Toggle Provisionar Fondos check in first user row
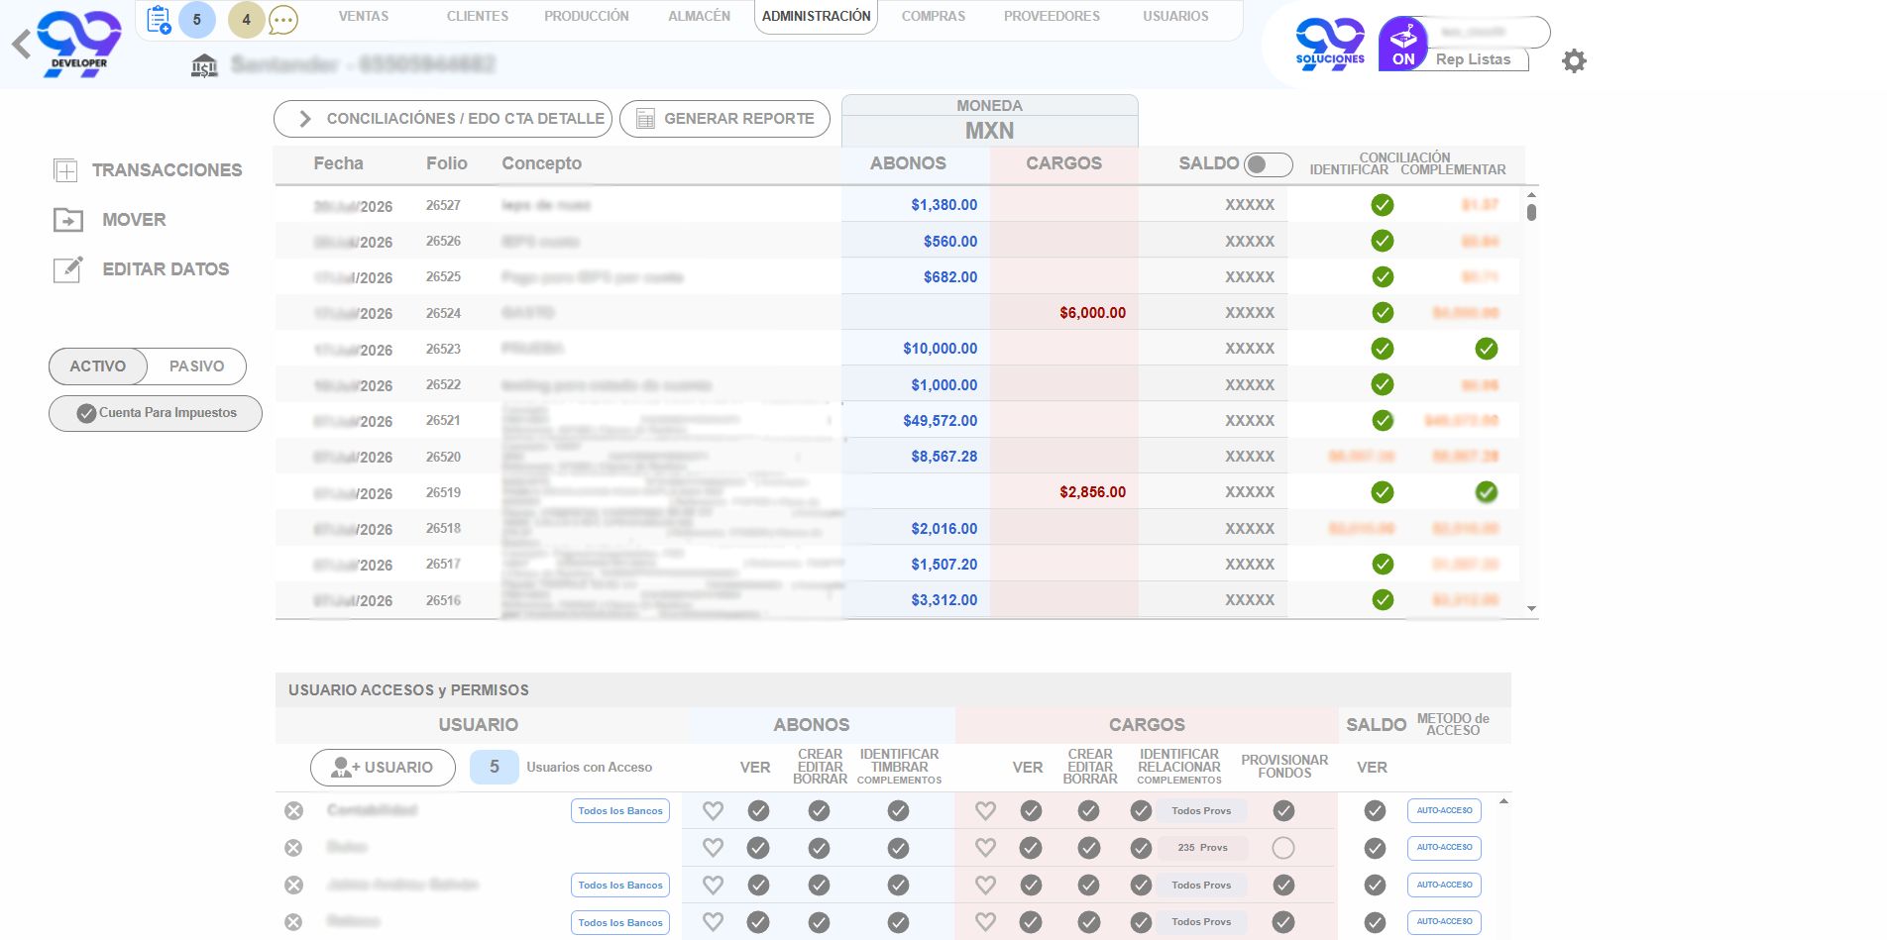The height and width of the screenshot is (940, 1887). (1283, 811)
